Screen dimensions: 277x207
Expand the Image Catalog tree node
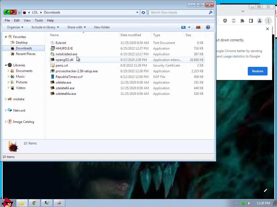pos(6,122)
